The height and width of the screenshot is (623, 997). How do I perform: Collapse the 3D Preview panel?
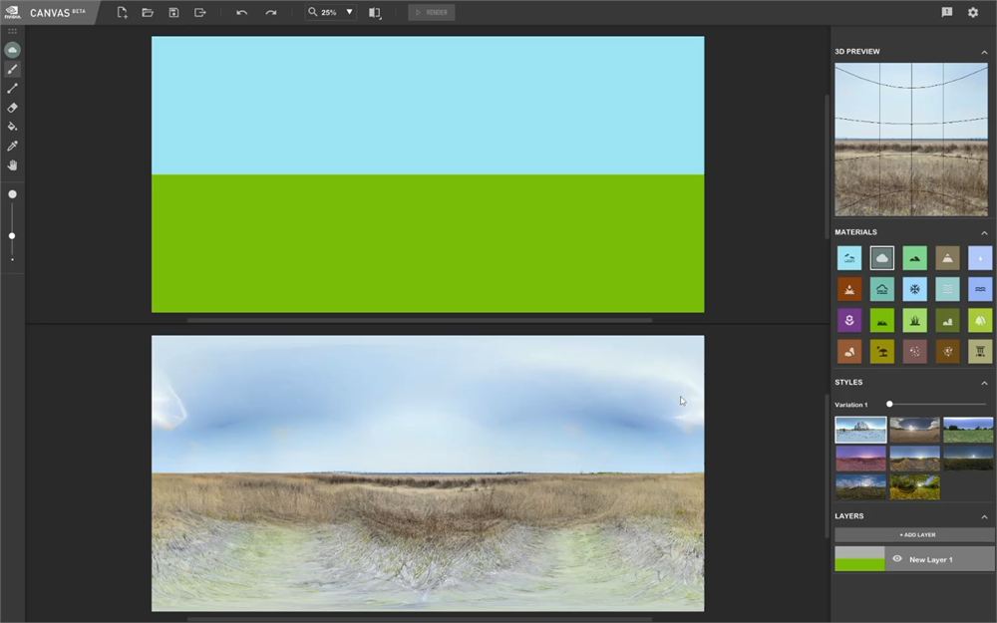click(x=984, y=52)
